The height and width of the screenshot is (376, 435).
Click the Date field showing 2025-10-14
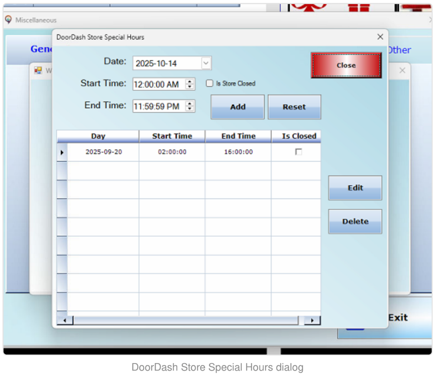tap(172, 63)
